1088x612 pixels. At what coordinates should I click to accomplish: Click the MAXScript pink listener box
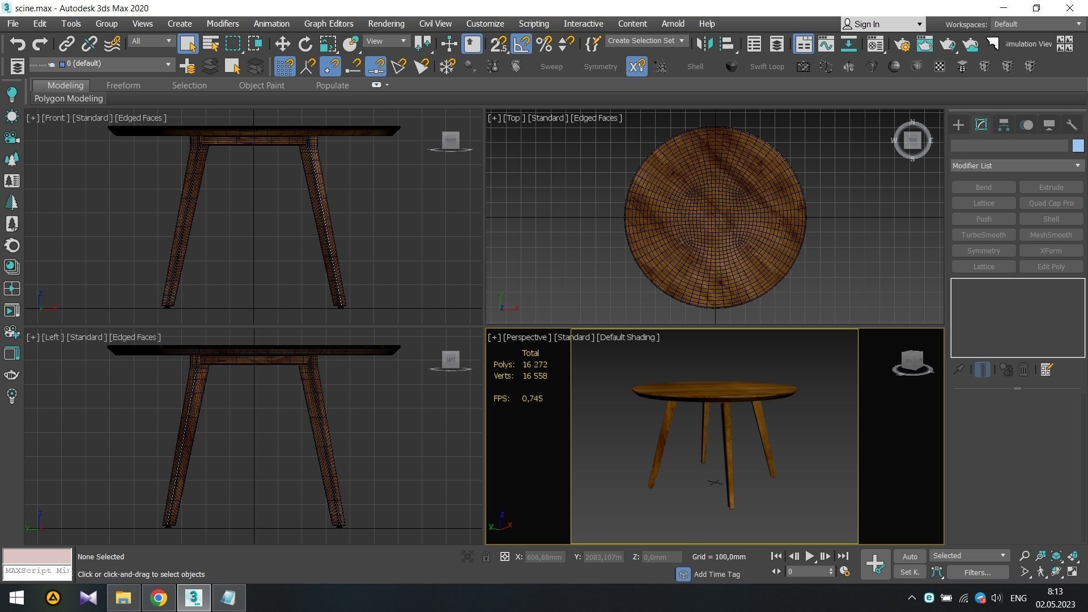coord(37,556)
